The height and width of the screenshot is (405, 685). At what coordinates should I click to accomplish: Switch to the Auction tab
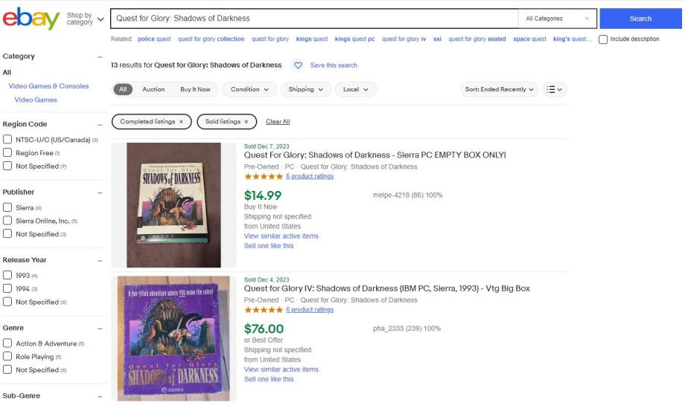pos(153,89)
